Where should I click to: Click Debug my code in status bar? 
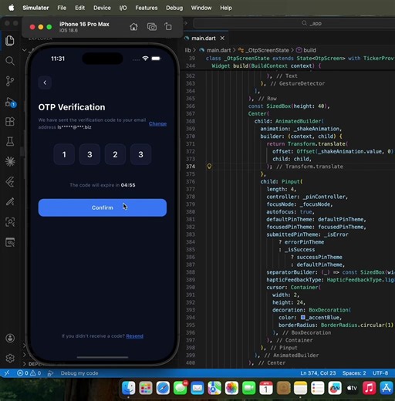pos(79,373)
